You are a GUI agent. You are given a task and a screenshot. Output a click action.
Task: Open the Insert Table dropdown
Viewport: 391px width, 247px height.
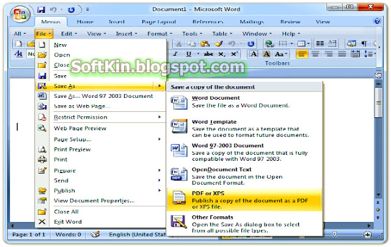(304, 44)
